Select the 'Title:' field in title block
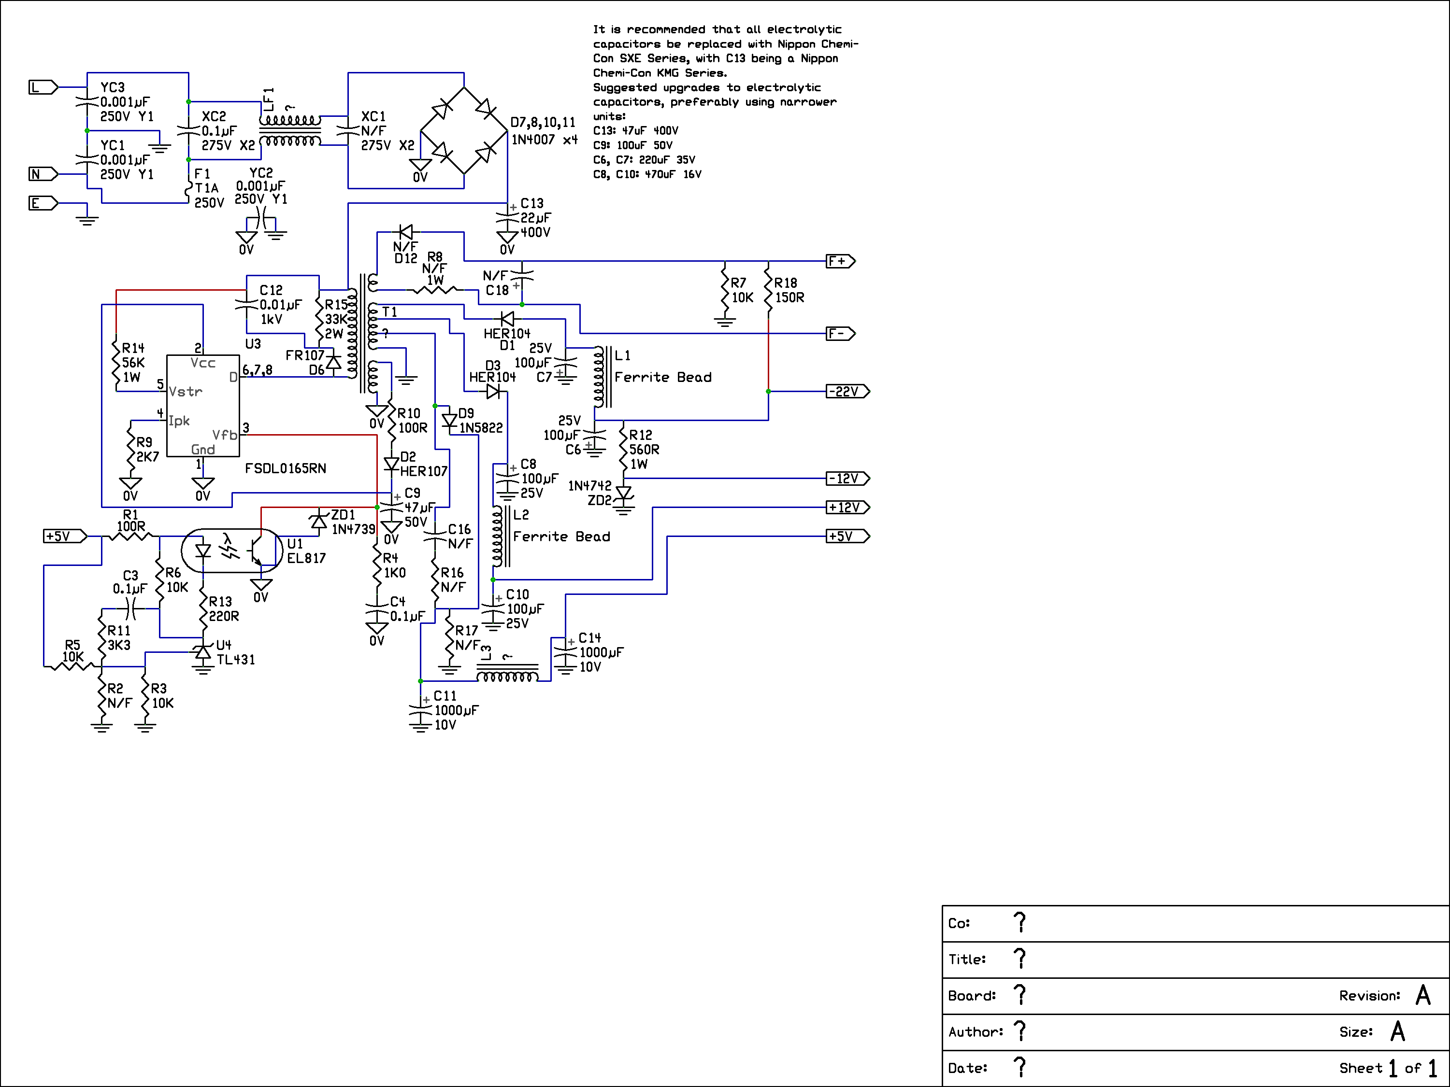Viewport: 1450px width, 1087px height. [1196, 960]
